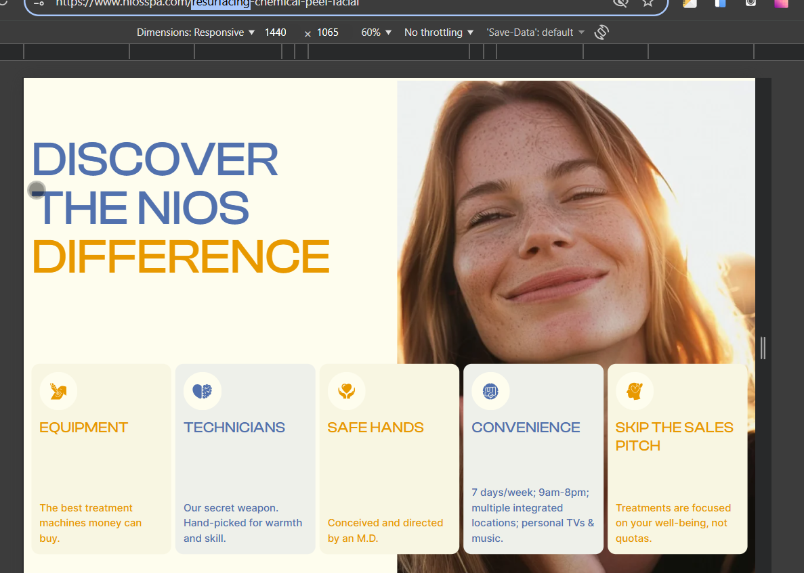The image size is (804, 573).
Task: Click the Safe Hands heart icon
Action: [346, 391]
